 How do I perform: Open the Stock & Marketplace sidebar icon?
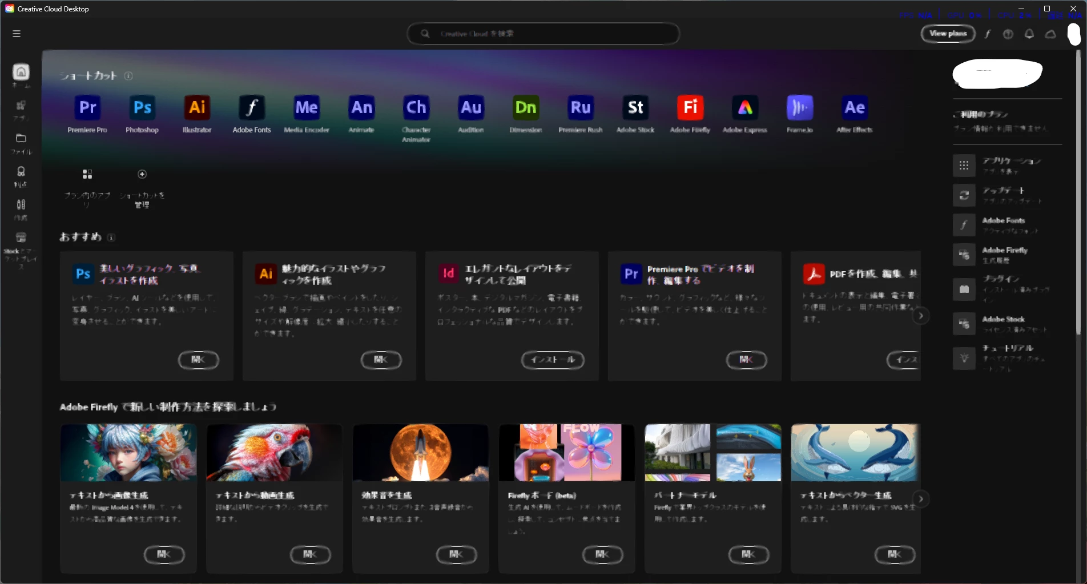21,237
